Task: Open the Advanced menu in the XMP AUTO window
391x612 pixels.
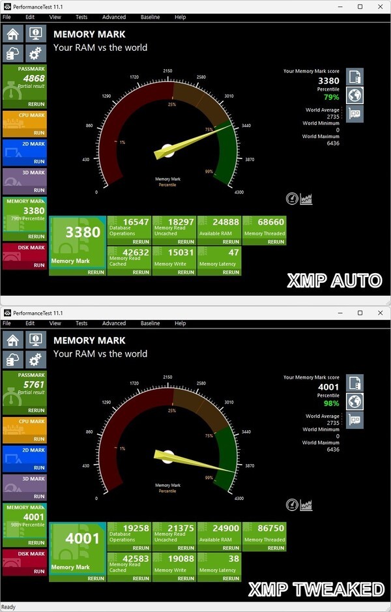Action: pyautogui.click(x=114, y=17)
